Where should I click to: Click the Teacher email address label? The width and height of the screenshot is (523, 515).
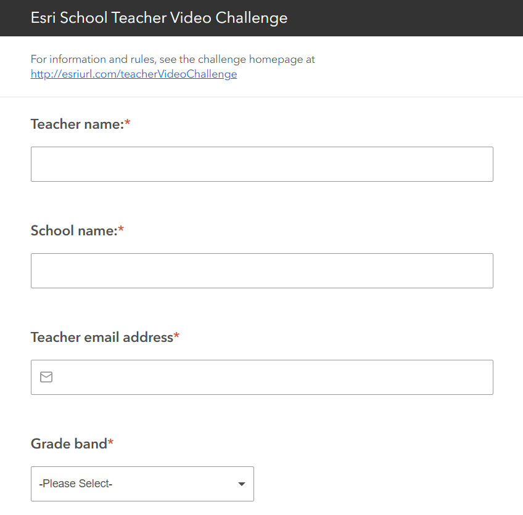[x=102, y=338]
